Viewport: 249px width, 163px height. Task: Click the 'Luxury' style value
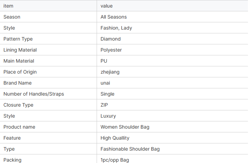pyautogui.click(x=108, y=116)
